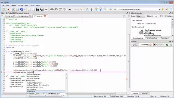Screen dimensions: 174x98
Task: Close the teste.py editor tab
Action: coord(45,16)
